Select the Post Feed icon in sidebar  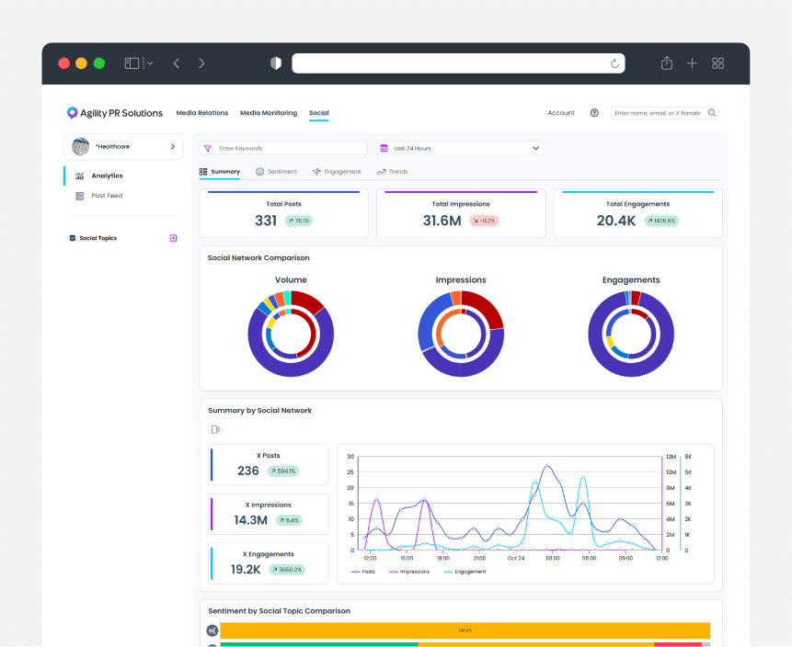click(79, 196)
